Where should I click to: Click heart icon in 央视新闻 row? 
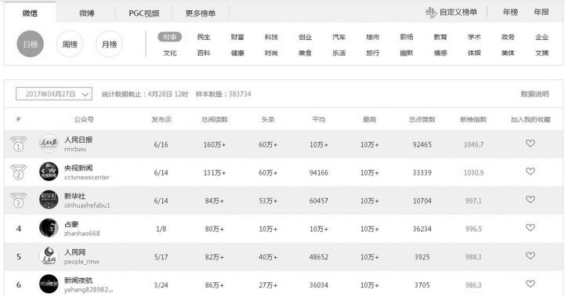tap(530, 171)
